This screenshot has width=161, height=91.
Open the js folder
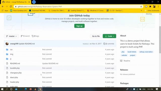pos(11,59)
